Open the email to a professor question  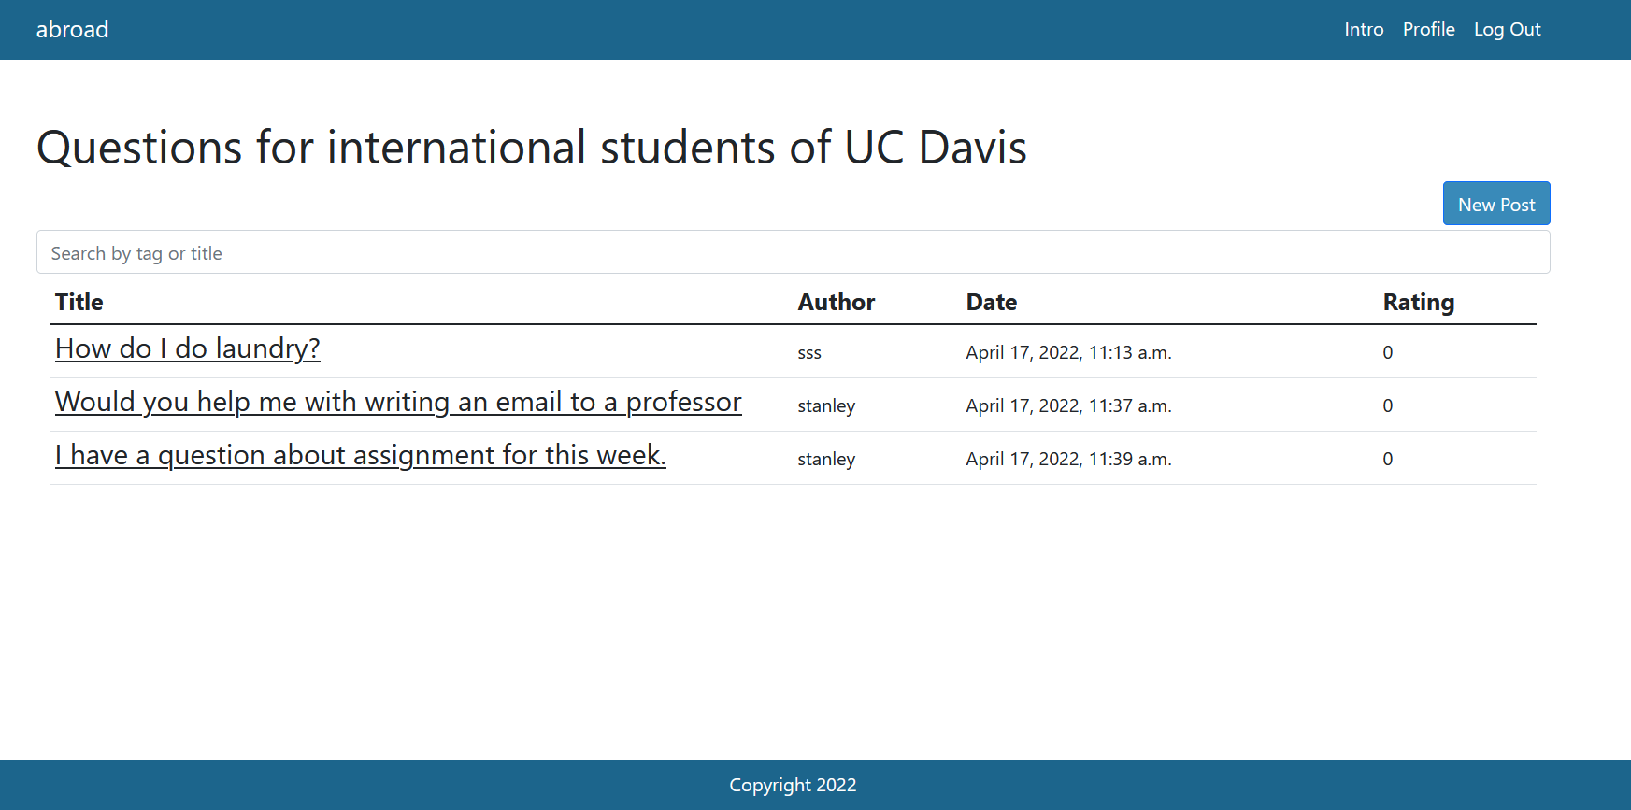pyautogui.click(x=398, y=402)
